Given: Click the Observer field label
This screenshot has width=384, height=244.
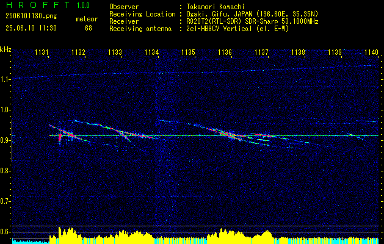Looking at the screenshot, I should (x=124, y=7).
